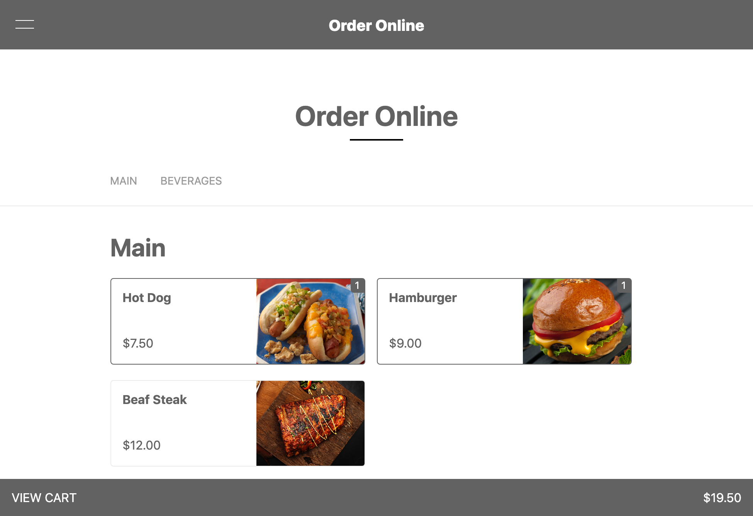Screen dimensions: 753x516
Task: Select the BEVERAGES menu tab
Action: pyautogui.click(x=190, y=181)
